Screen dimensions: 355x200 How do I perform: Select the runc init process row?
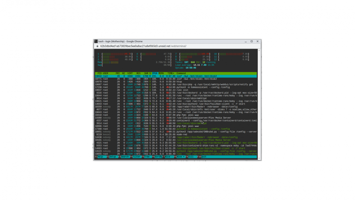pos(176,90)
